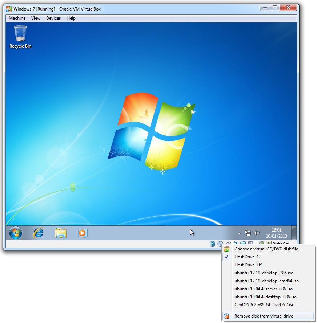The height and width of the screenshot is (323, 317).
Task: Open Internet Explorer from guest taskbar
Action: coord(38,233)
